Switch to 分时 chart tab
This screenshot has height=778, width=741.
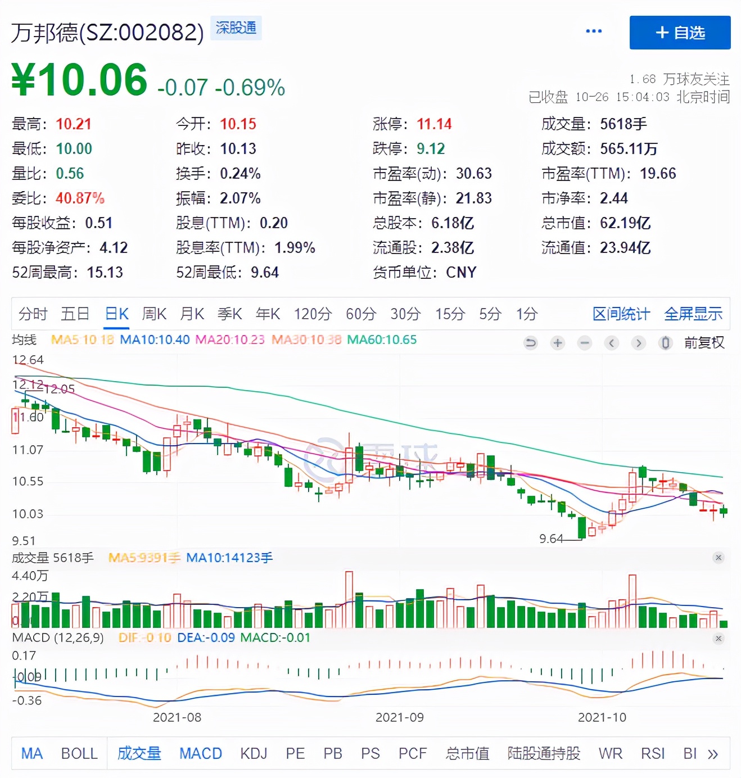click(x=33, y=314)
